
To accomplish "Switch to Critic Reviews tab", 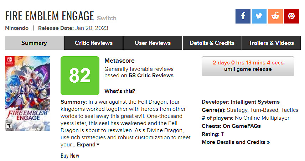I will click(94, 43).
